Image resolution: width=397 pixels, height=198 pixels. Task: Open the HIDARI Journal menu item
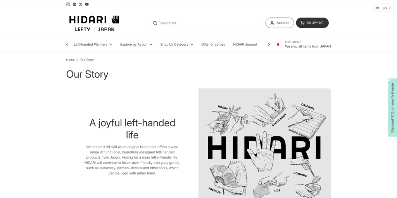245,44
